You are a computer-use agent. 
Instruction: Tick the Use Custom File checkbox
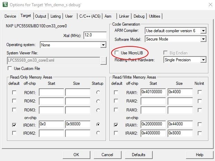10,69
